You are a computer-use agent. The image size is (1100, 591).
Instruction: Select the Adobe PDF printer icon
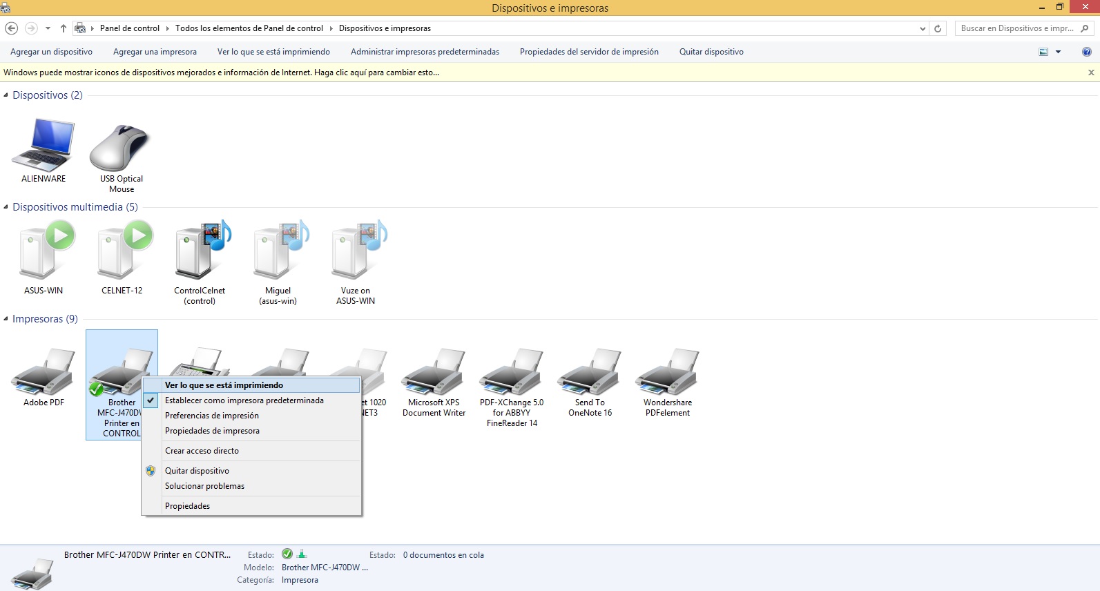click(44, 373)
